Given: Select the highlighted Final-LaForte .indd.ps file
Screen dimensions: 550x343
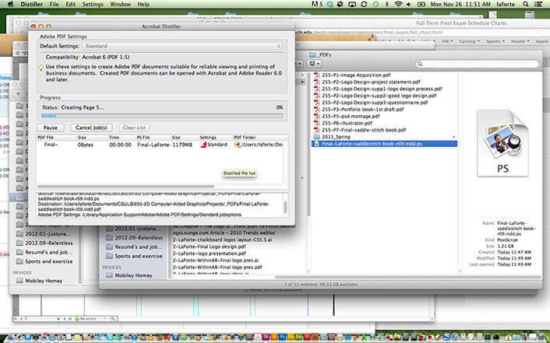Looking at the screenshot, I should click(384, 144).
